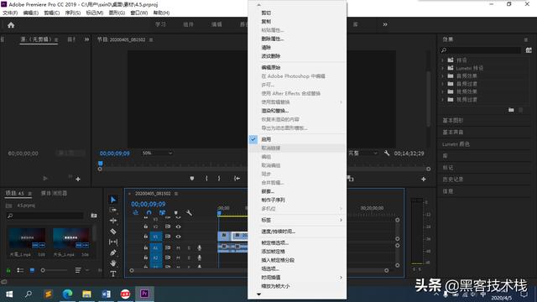Image resolution: width=537 pixels, height=302 pixels.
Task: Open the 帮助(H) menu
Action: (161, 13)
